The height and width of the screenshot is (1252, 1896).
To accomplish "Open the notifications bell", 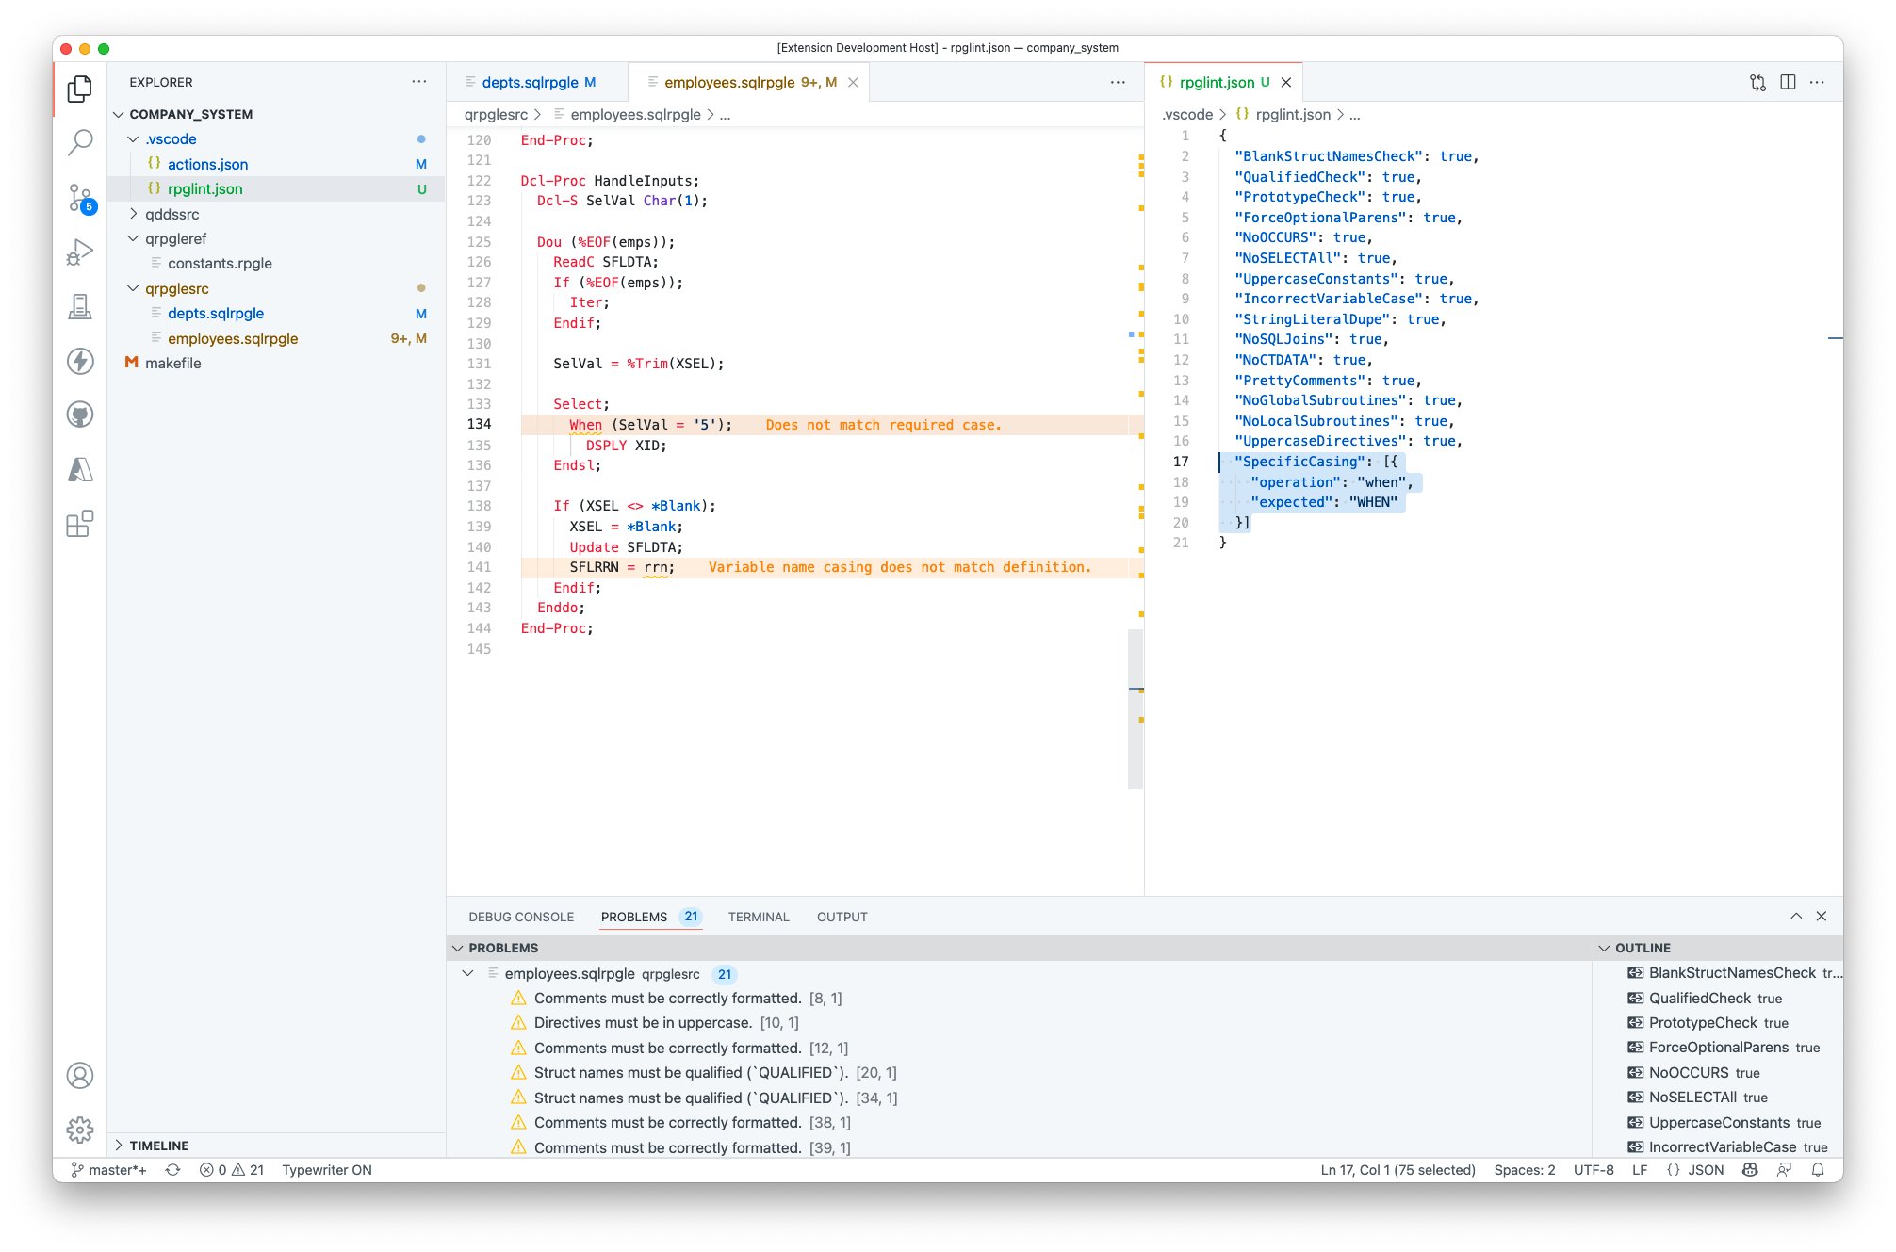I will point(1818,1169).
